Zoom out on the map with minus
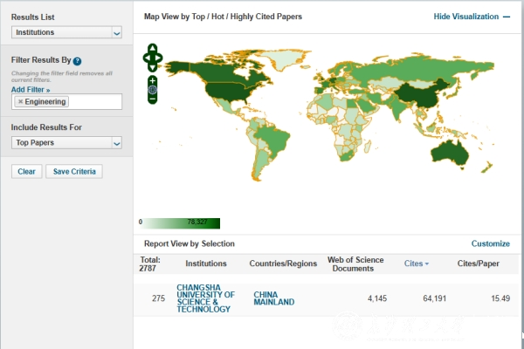Viewport: 524px width, 349px height. (153, 99)
